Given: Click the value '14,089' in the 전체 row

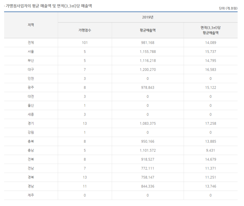Looking at the screenshot, I should (211, 43).
